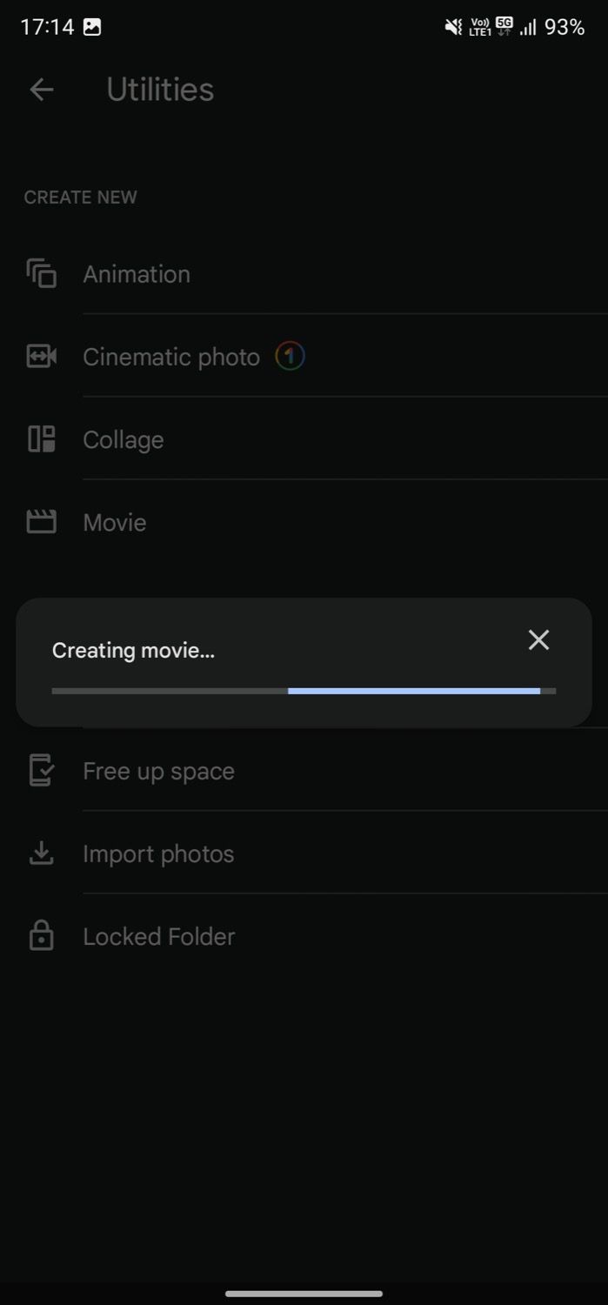Open the Animation creator

click(x=137, y=273)
